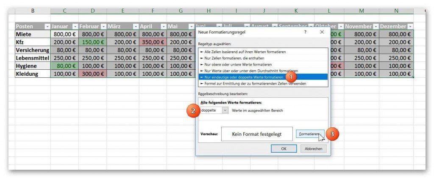The height and width of the screenshot is (178, 434).
Task: Open the Mai column filter arrow
Action: click(191, 27)
